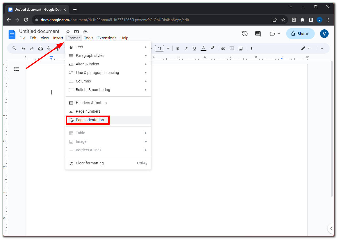
Task: Show document outline icon
Action: 17,69
